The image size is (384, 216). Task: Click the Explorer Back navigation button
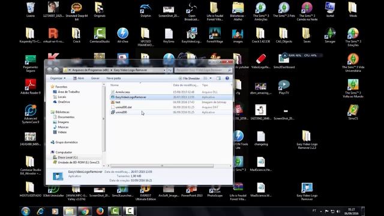coord(49,70)
